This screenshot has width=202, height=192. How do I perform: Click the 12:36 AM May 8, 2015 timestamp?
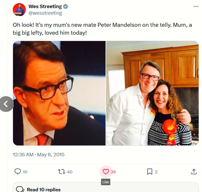[x=39, y=155]
